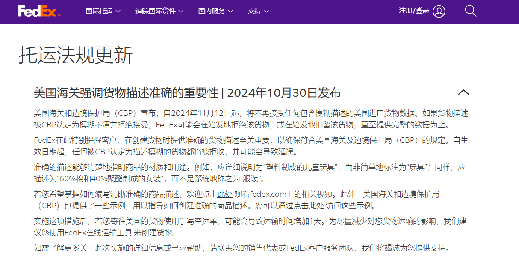519x263 pixels.
Task: Click the paragraph starting 美国海关和边境保护局（CBP）宣布
Action: coord(251,119)
